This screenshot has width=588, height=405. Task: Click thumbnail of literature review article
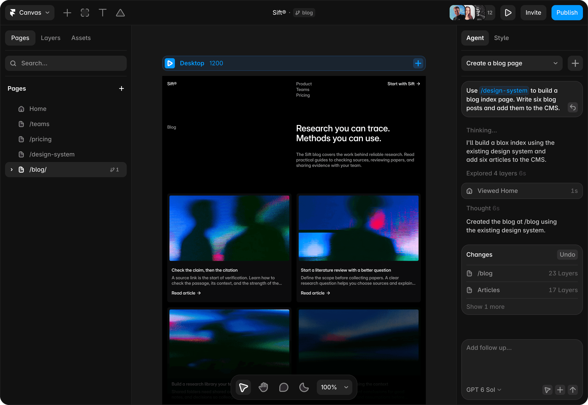(x=359, y=228)
